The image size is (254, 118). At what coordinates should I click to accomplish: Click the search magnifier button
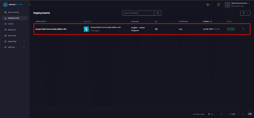(x=158, y=13)
